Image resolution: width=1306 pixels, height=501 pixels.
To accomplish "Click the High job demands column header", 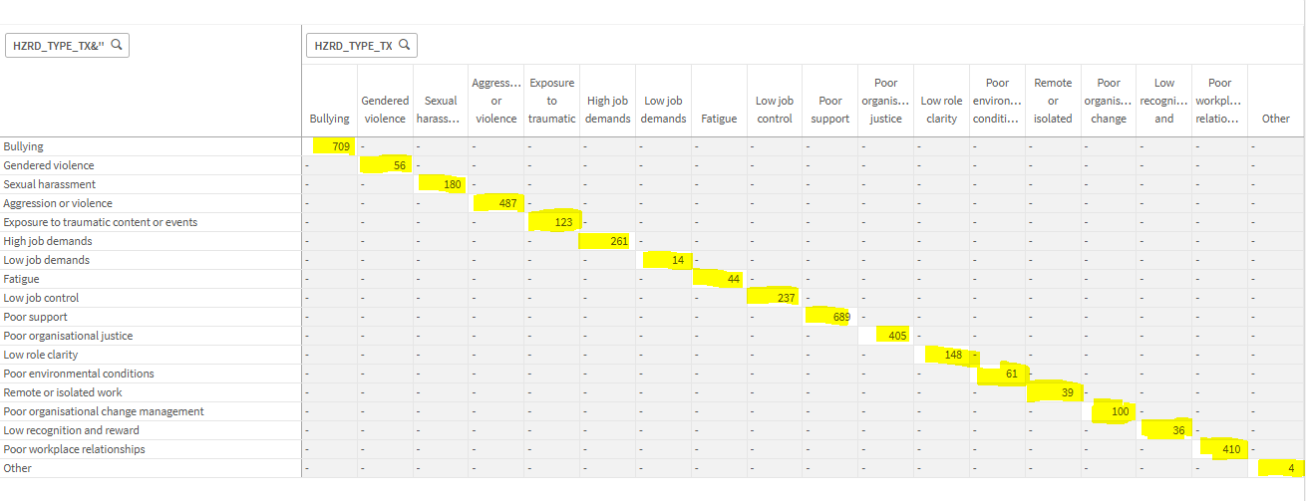I will click(x=608, y=110).
